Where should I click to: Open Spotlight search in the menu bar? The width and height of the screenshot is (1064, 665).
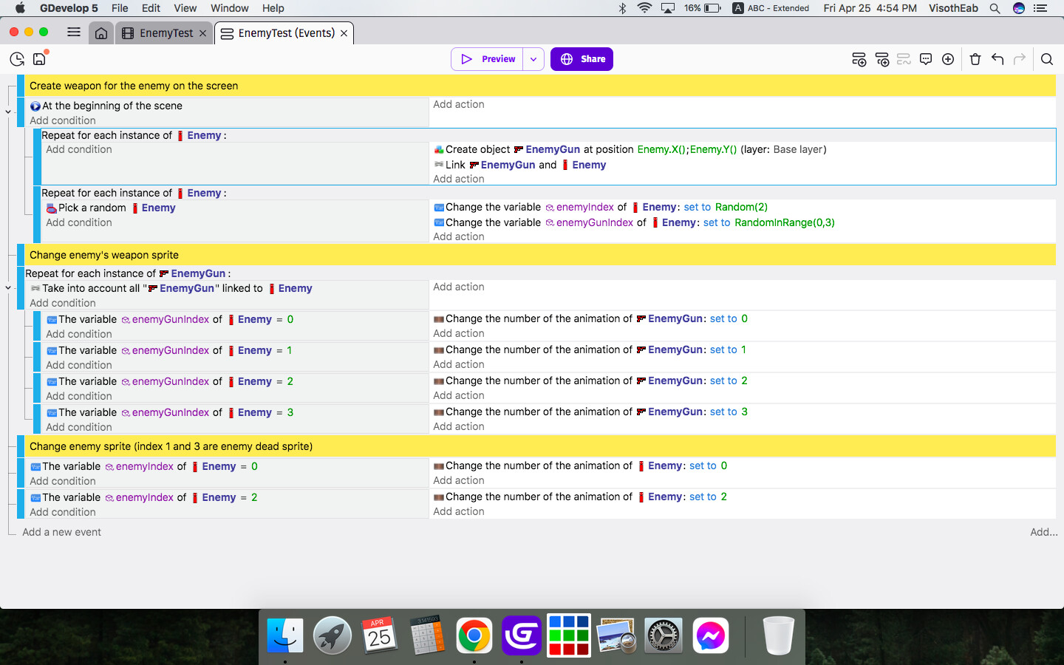click(x=995, y=8)
